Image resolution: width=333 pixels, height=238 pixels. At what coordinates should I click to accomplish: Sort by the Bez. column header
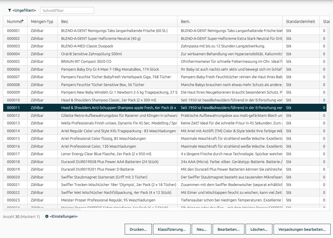(x=117, y=22)
